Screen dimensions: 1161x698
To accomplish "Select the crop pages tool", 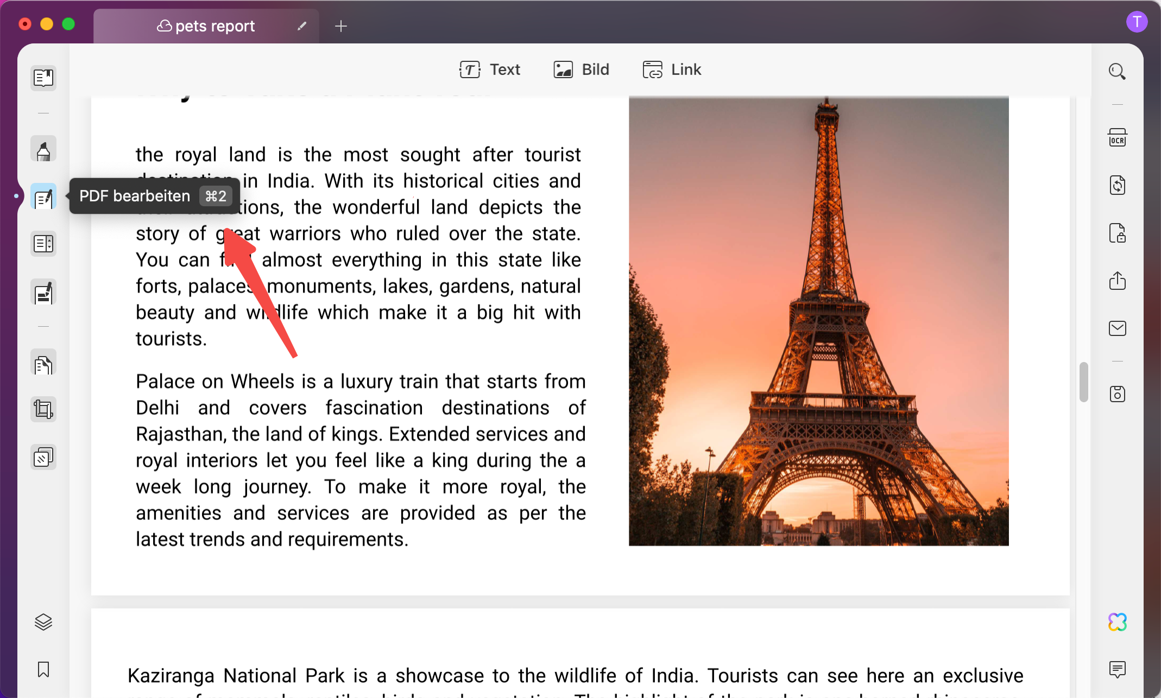I will (x=43, y=409).
